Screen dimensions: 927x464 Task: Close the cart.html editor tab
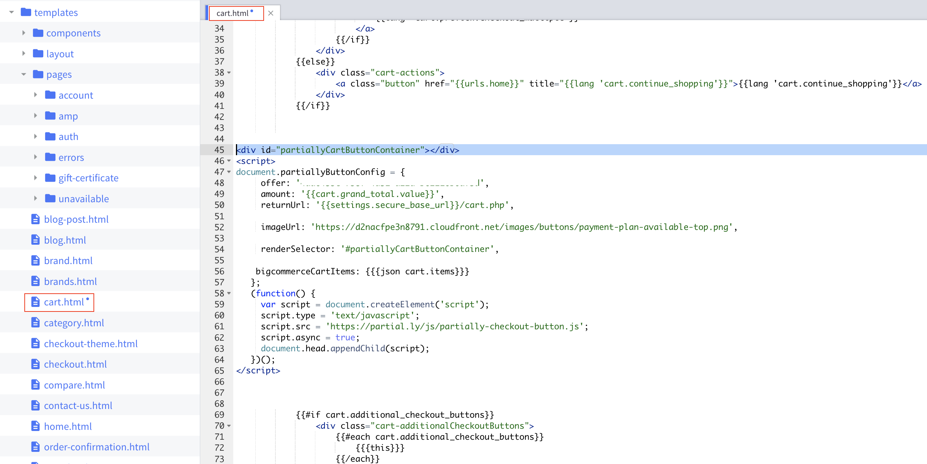tap(271, 13)
